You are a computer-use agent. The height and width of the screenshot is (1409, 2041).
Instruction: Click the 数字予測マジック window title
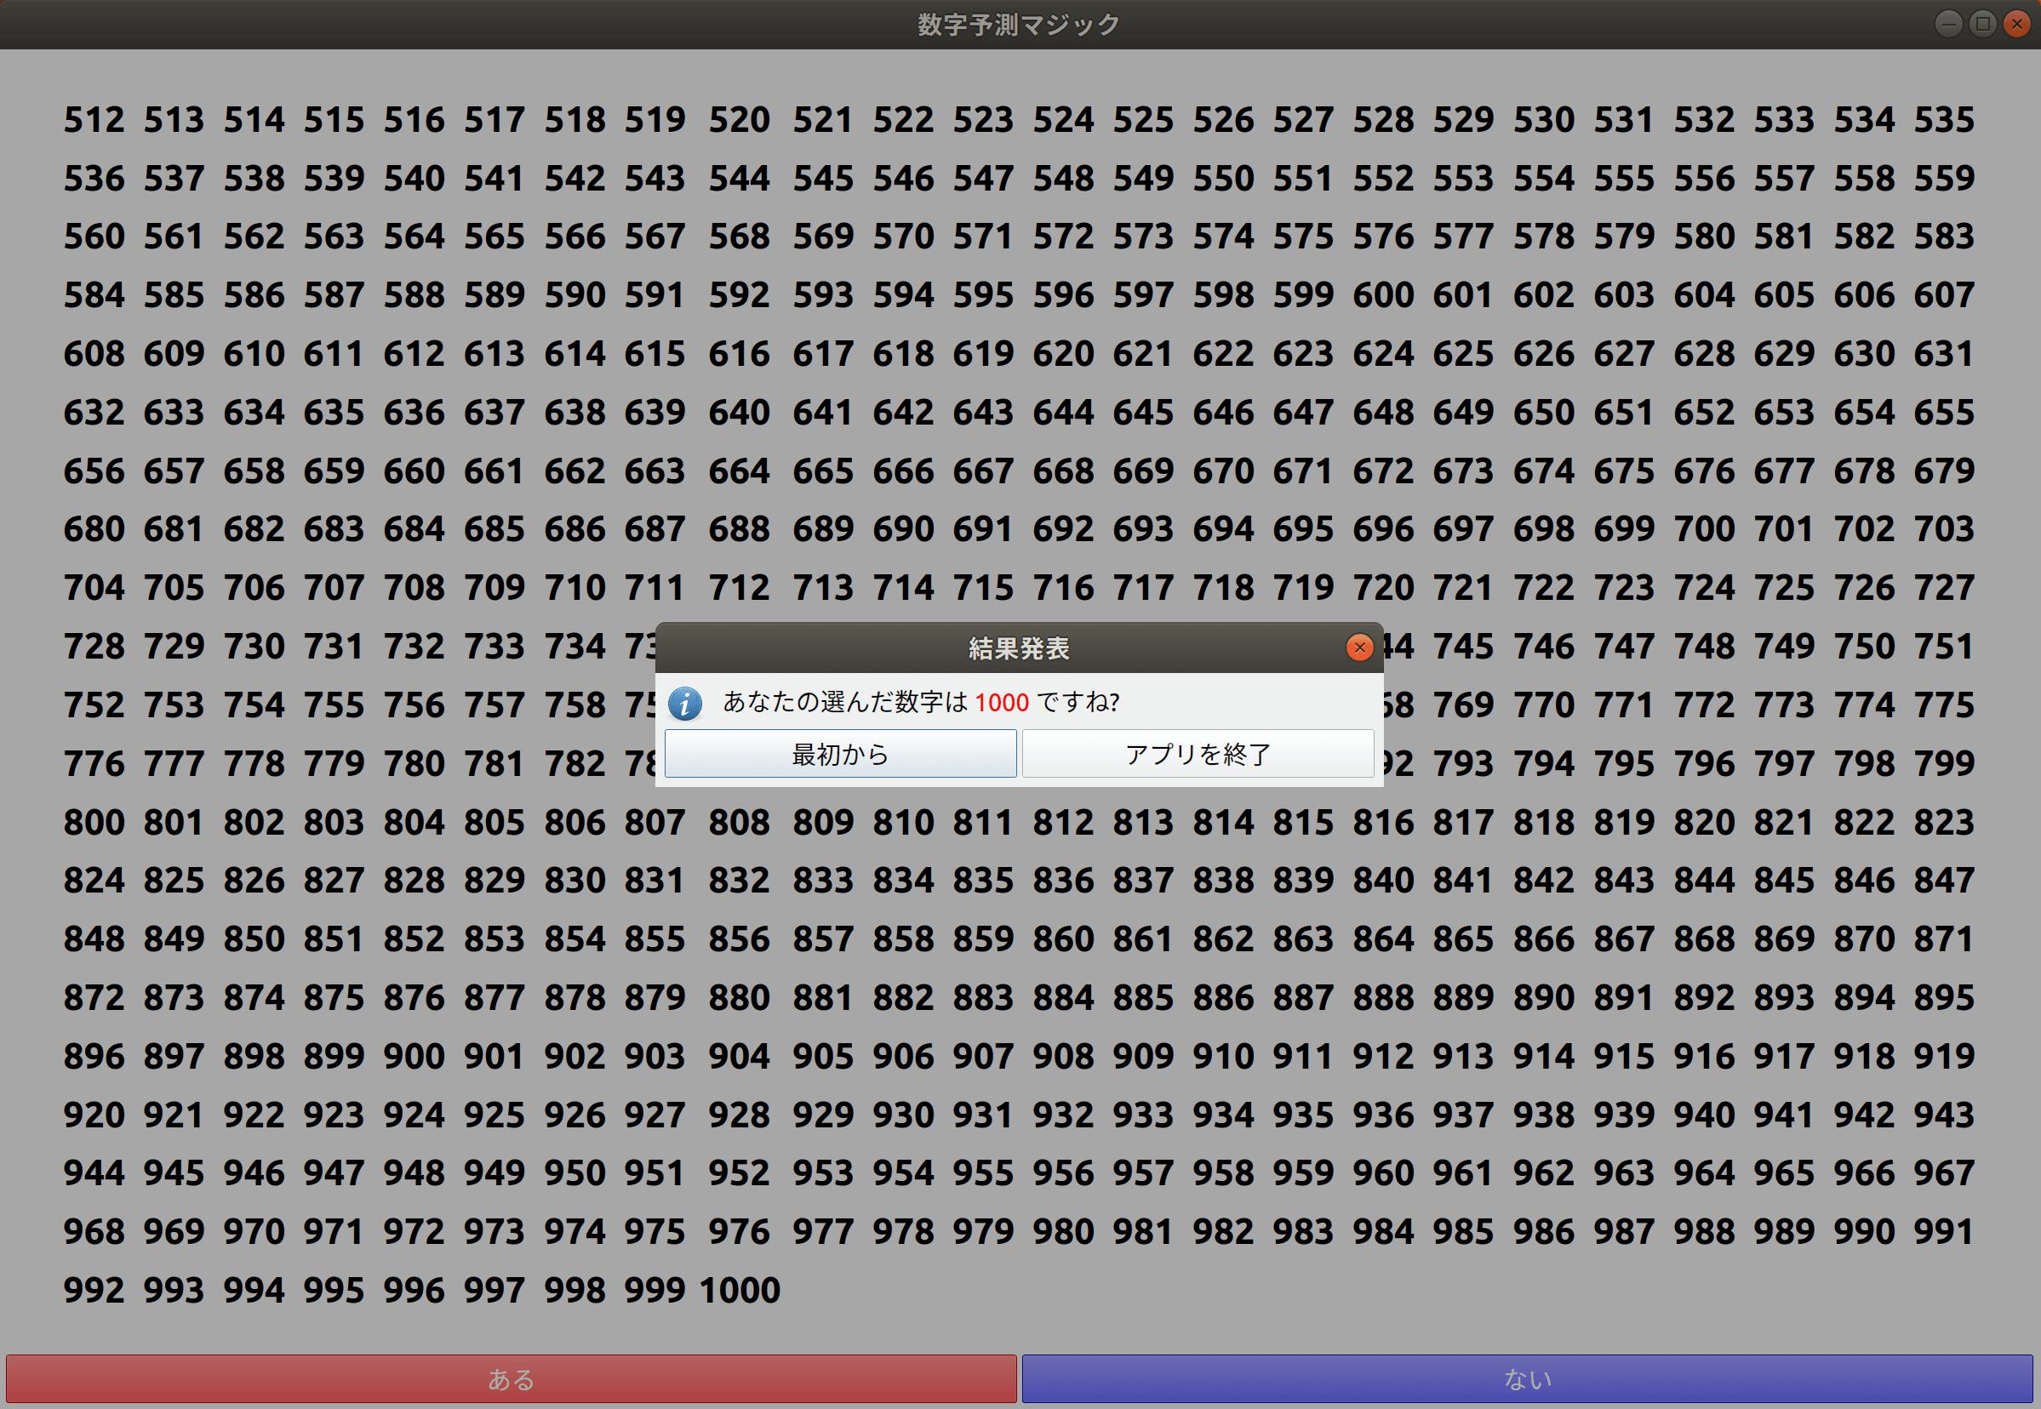pos(1017,24)
